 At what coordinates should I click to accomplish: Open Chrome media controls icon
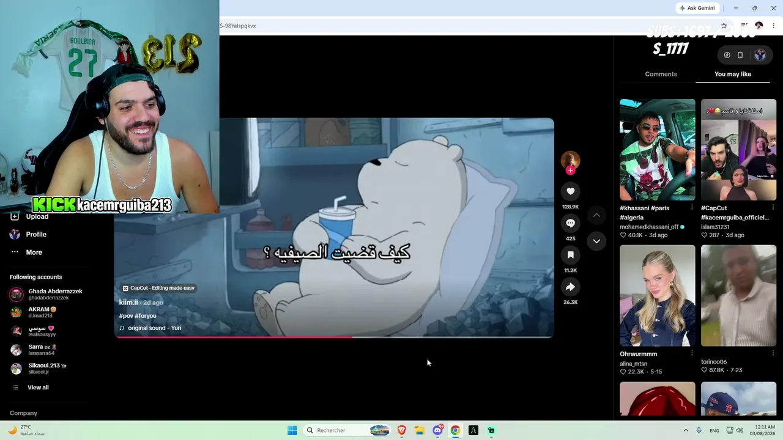tap(744, 26)
